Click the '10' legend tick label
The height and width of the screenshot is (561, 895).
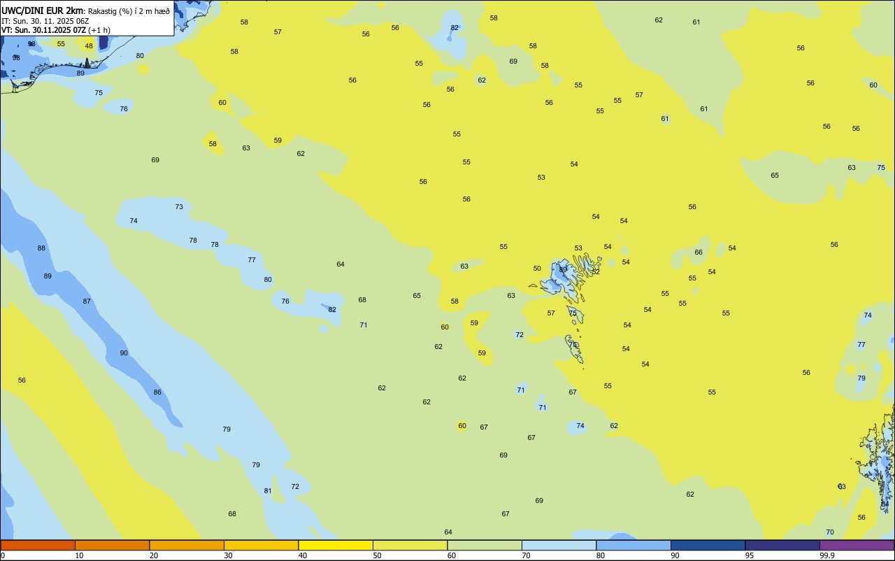click(x=79, y=555)
